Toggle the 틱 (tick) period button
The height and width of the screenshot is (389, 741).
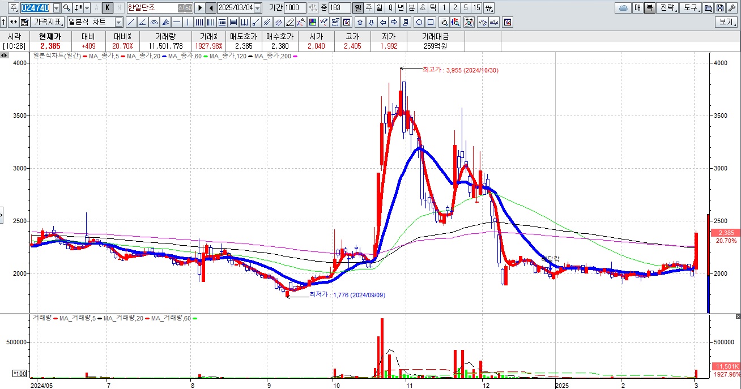tap(433, 8)
